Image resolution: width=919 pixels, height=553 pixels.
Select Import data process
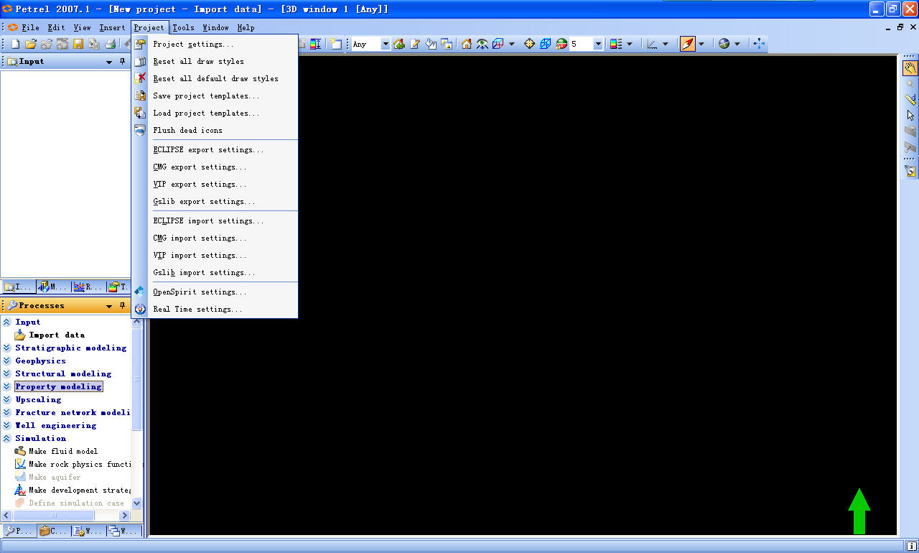(x=57, y=335)
